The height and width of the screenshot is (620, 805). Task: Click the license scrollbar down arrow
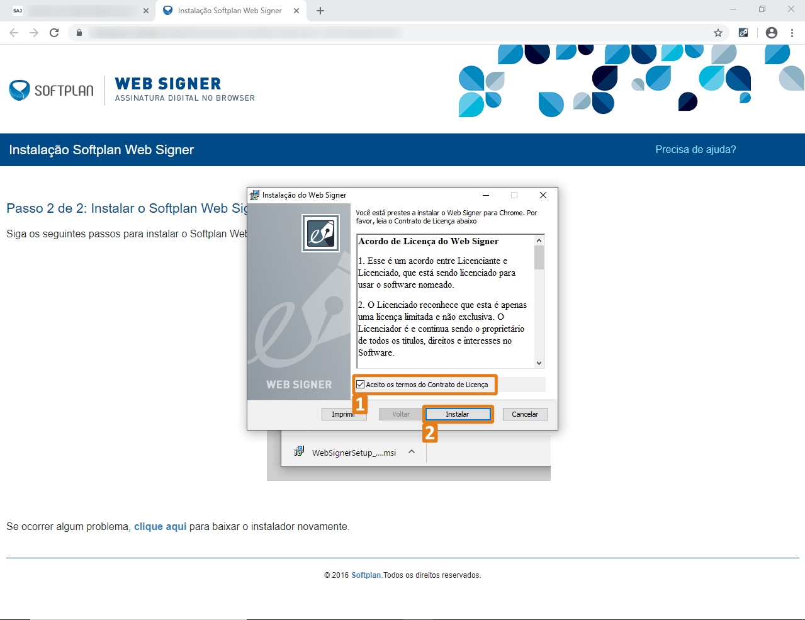click(539, 363)
